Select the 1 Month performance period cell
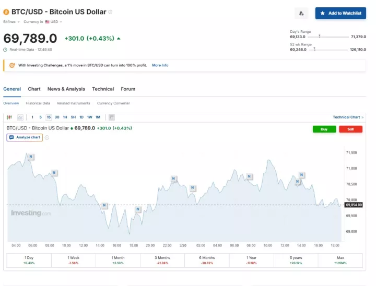376x286 pixels. (118, 260)
